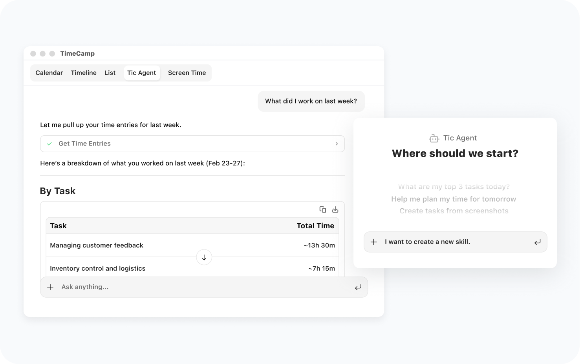Expand the Get Time Entries chevron
This screenshot has height=364, width=582.
click(337, 144)
